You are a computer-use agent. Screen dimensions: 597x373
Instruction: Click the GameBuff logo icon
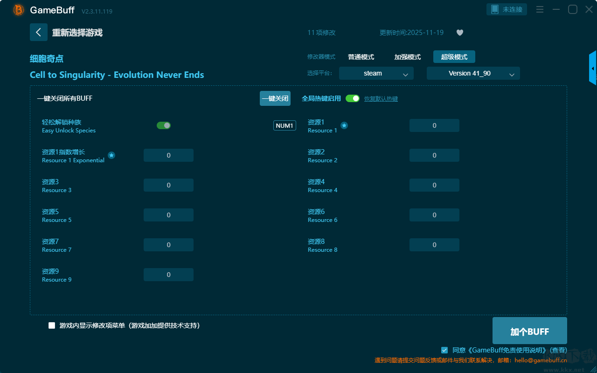[19, 10]
